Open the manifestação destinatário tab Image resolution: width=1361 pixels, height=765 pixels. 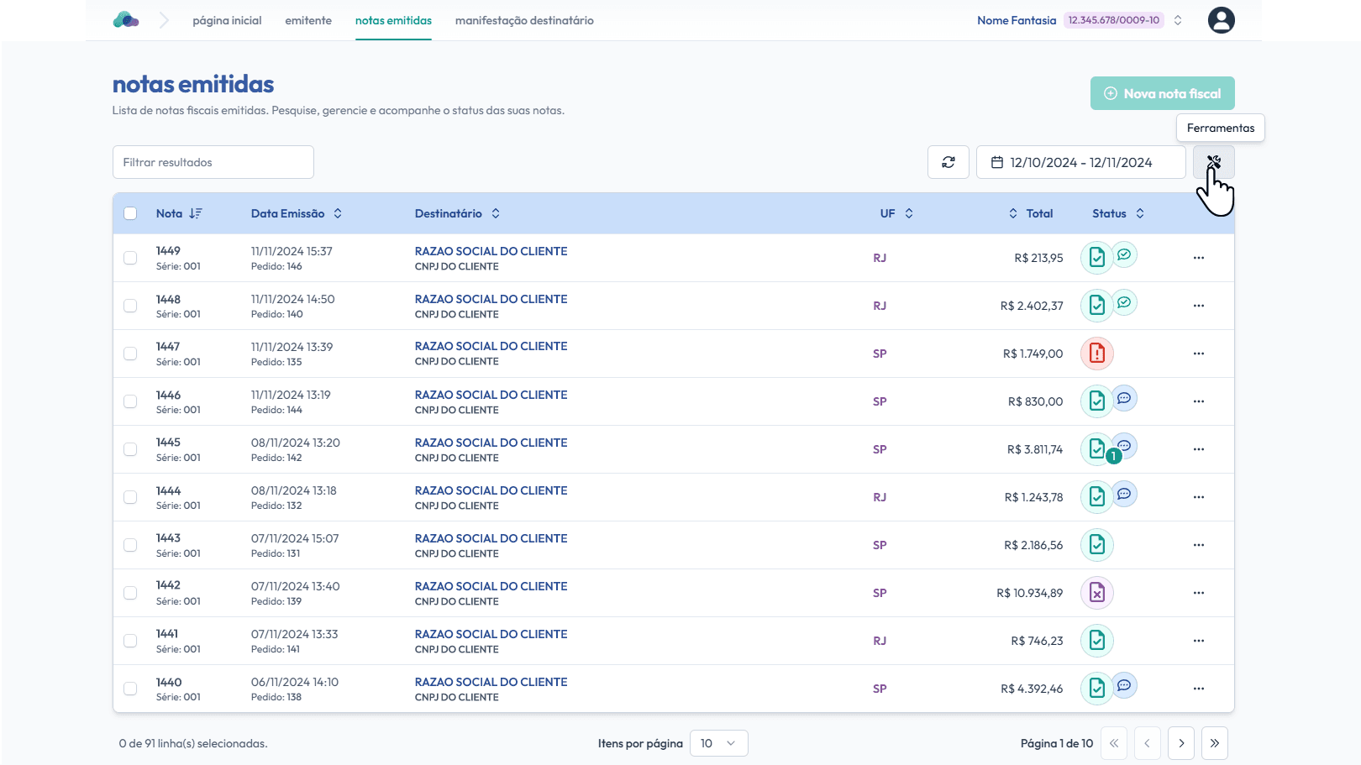coord(524,20)
